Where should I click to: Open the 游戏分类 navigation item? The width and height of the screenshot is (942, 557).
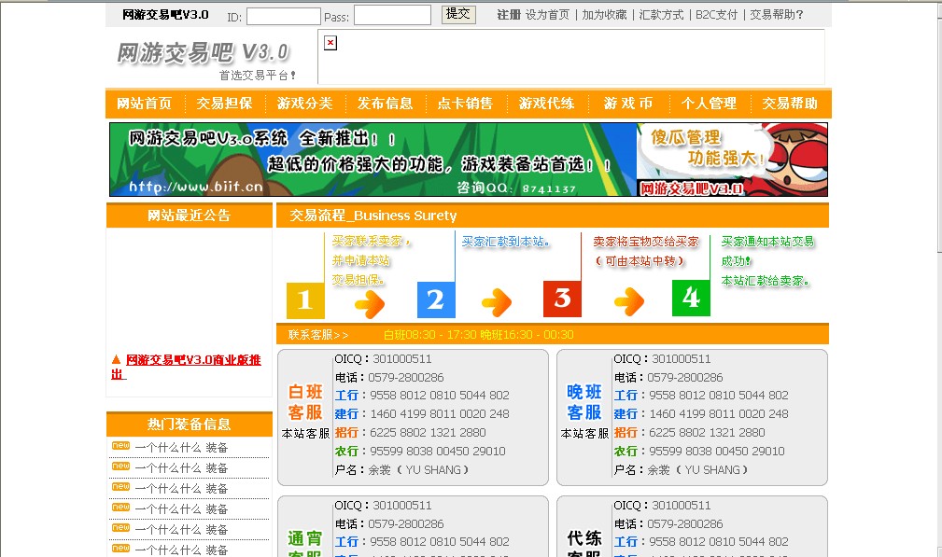(304, 104)
